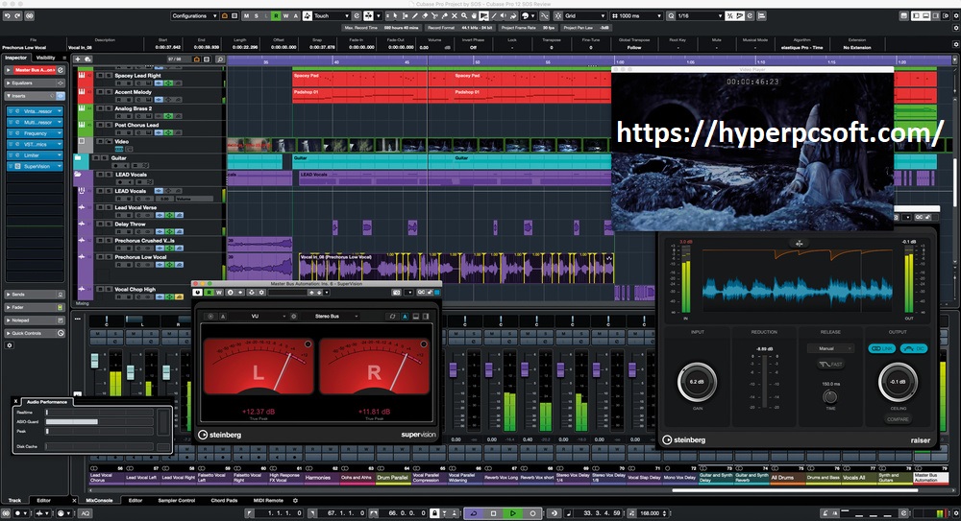Expand the Equalizers section in Inspector
Screen dimensions: 961x521
click(x=35, y=83)
